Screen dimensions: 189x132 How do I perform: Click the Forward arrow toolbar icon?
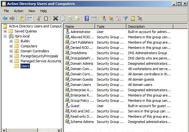[12, 19]
